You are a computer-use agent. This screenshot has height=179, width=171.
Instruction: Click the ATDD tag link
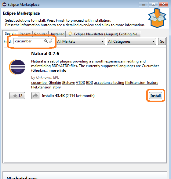coord(81,83)
